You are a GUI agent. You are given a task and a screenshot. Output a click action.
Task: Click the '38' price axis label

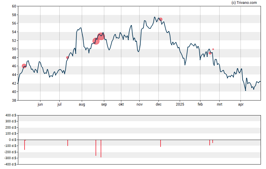[x=14, y=101]
